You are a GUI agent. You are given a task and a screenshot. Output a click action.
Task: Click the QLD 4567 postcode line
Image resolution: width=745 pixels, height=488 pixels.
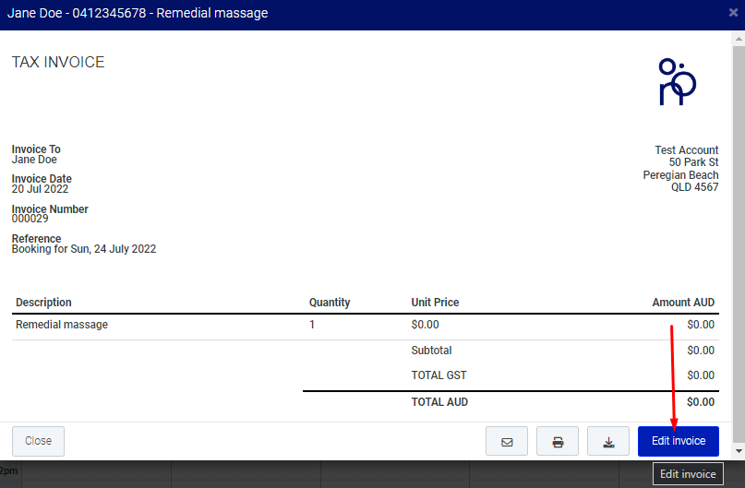694,187
